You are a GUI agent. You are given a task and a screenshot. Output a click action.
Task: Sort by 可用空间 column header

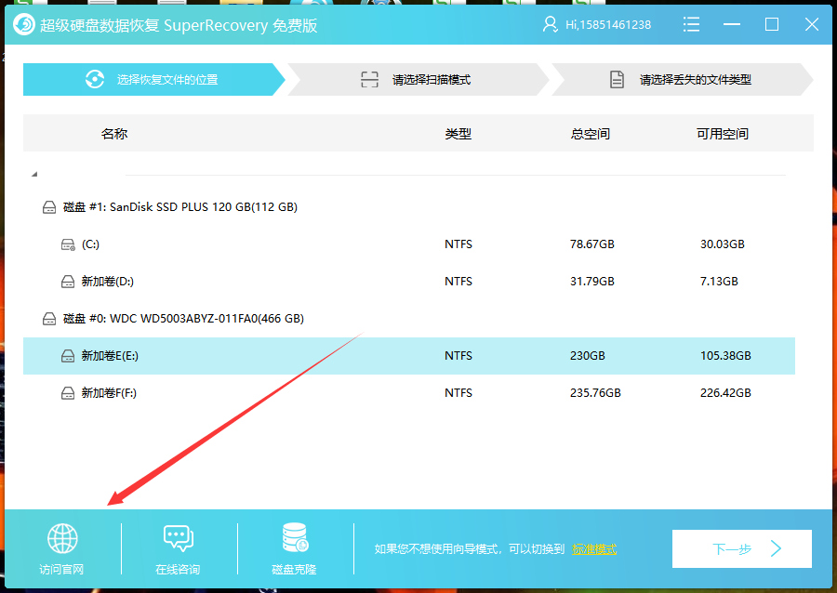(x=723, y=133)
